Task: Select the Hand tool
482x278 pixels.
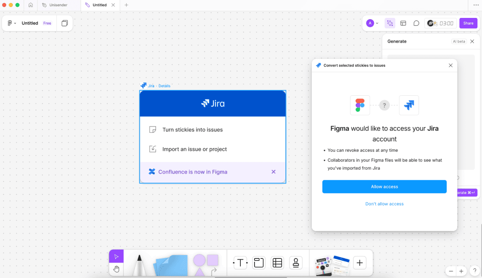Action: tap(116, 269)
